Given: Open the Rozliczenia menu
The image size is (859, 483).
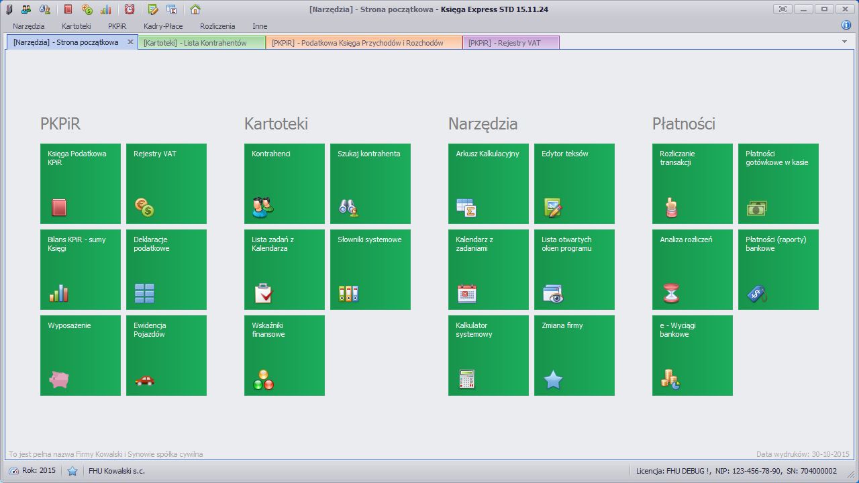Looking at the screenshot, I should pos(217,26).
